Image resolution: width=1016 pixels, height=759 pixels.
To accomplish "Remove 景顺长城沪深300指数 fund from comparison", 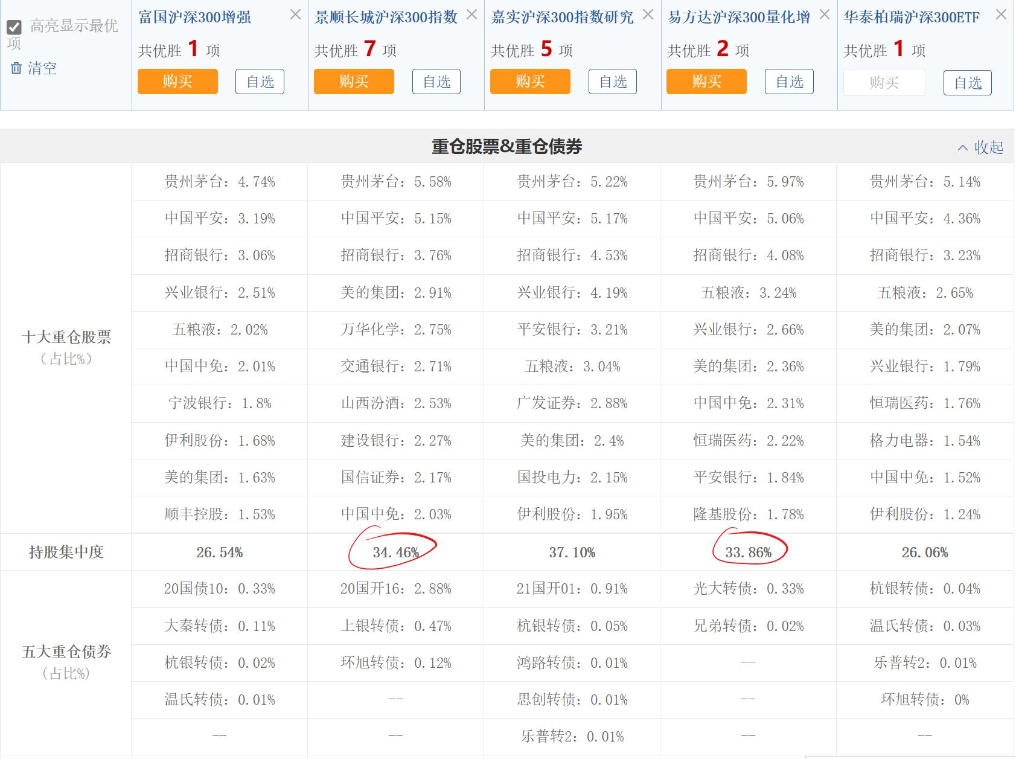I will 472,14.
